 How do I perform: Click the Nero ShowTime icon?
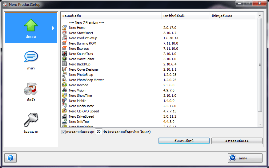pos(64,95)
